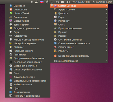Open the Compizomania session gear menu

pyautogui.click(x=102, y=2)
